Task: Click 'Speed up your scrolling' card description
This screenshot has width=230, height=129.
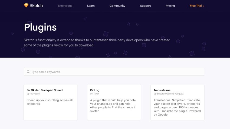Action: point(50,102)
